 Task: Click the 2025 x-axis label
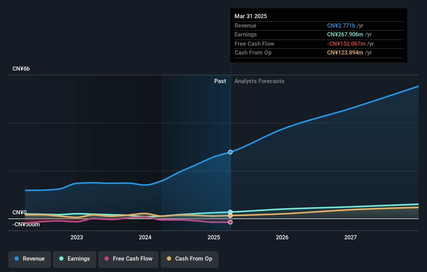pos(214,237)
